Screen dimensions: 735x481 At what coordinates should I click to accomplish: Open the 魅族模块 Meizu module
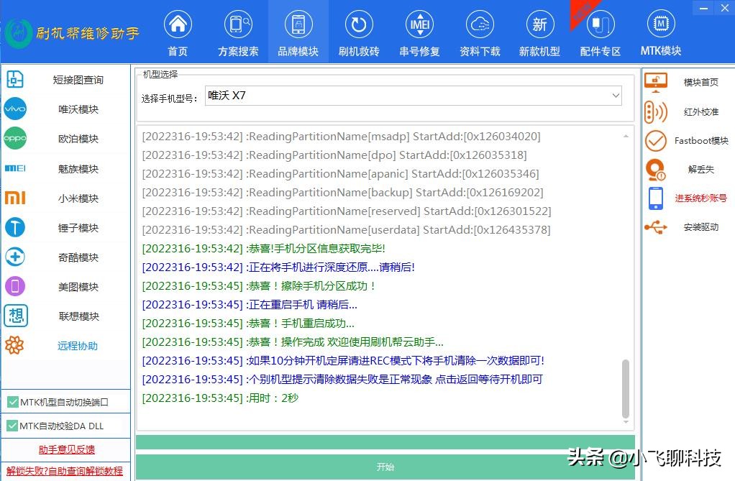click(77, 168)
